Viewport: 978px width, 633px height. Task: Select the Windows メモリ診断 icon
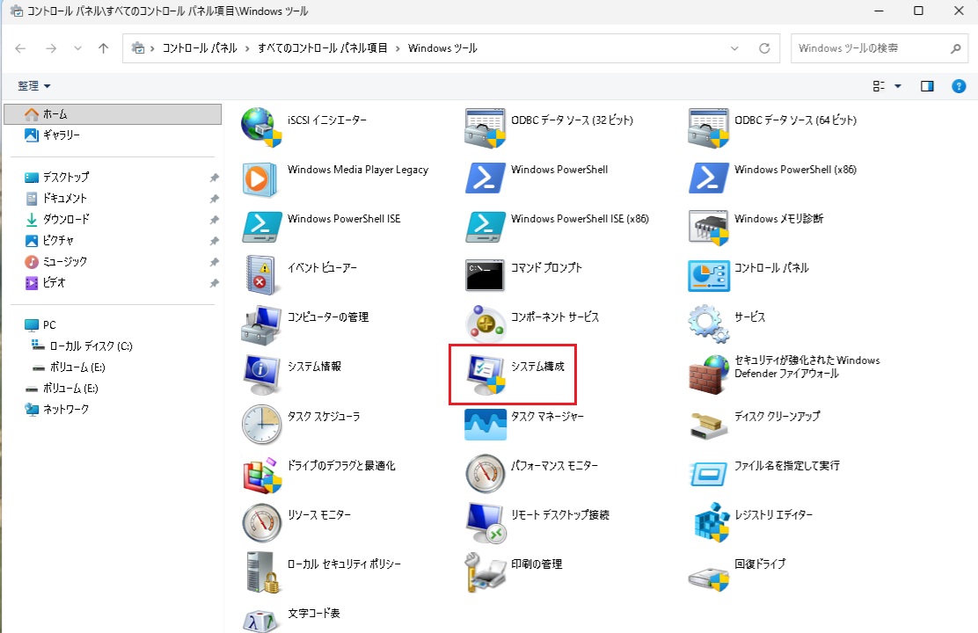coord(709,228)
